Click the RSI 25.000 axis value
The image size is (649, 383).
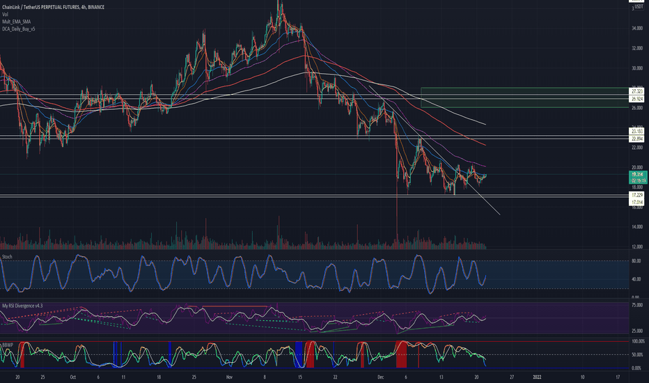[637, 331]
